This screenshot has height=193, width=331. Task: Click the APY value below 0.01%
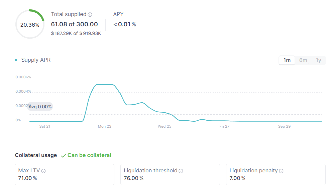coord(125,24)
